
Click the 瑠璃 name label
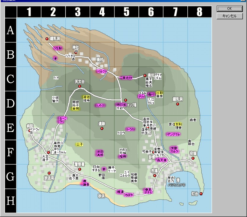123,156
